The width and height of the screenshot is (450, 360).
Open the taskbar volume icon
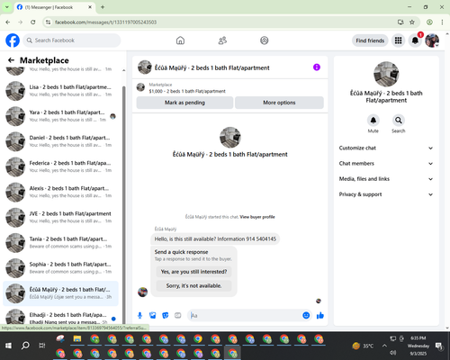tap(392, 353)
